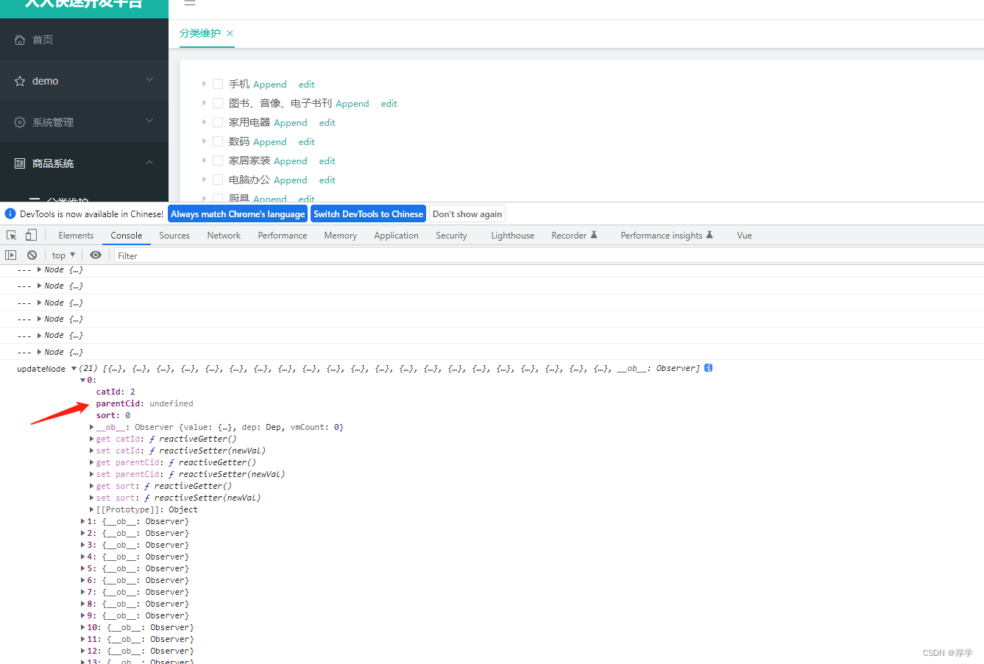Check the 图书、音像、电子书刊 checkbox

pos(218,103)
